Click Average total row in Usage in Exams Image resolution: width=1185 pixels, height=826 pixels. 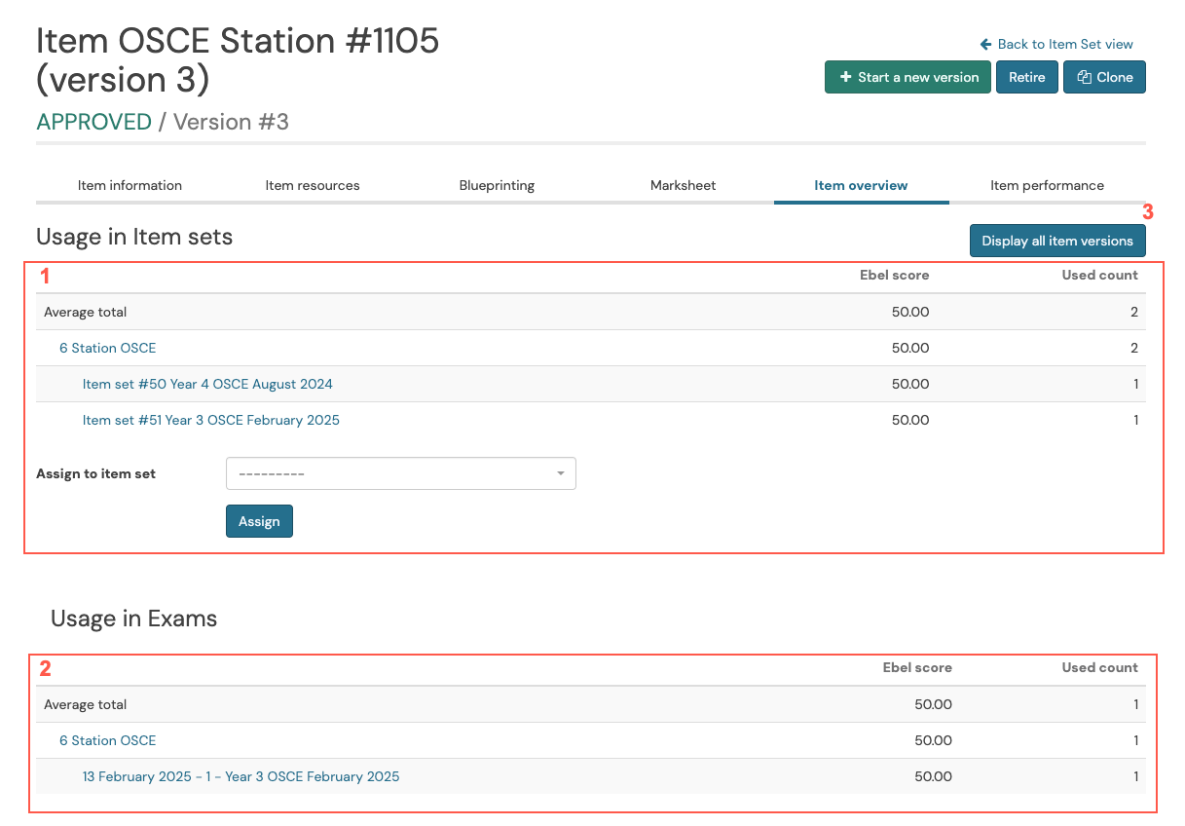(591, 704)
